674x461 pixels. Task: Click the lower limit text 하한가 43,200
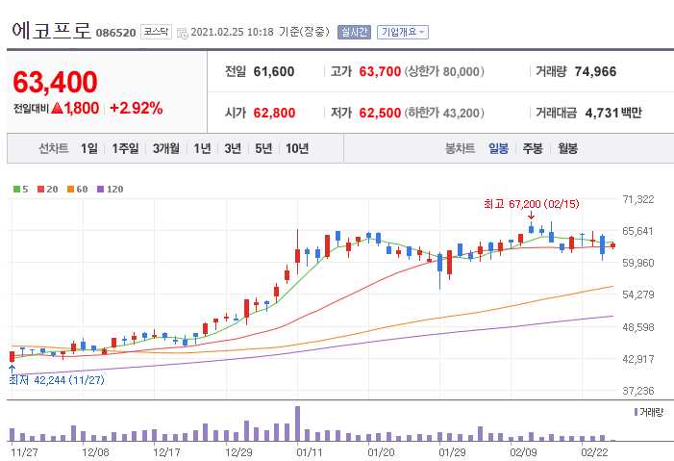click(445, 113)
